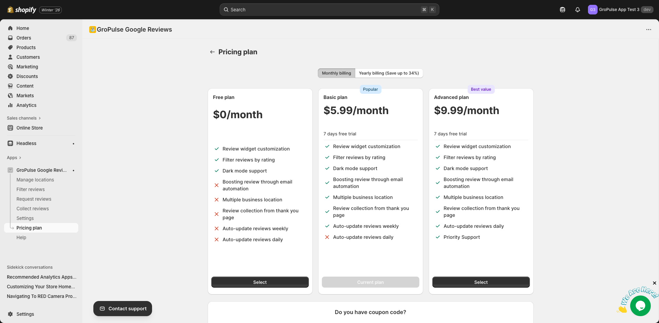Enable Yearly billing to save up to 34%
The width and height of the screenshot is (659, 323).
[389, 73]
